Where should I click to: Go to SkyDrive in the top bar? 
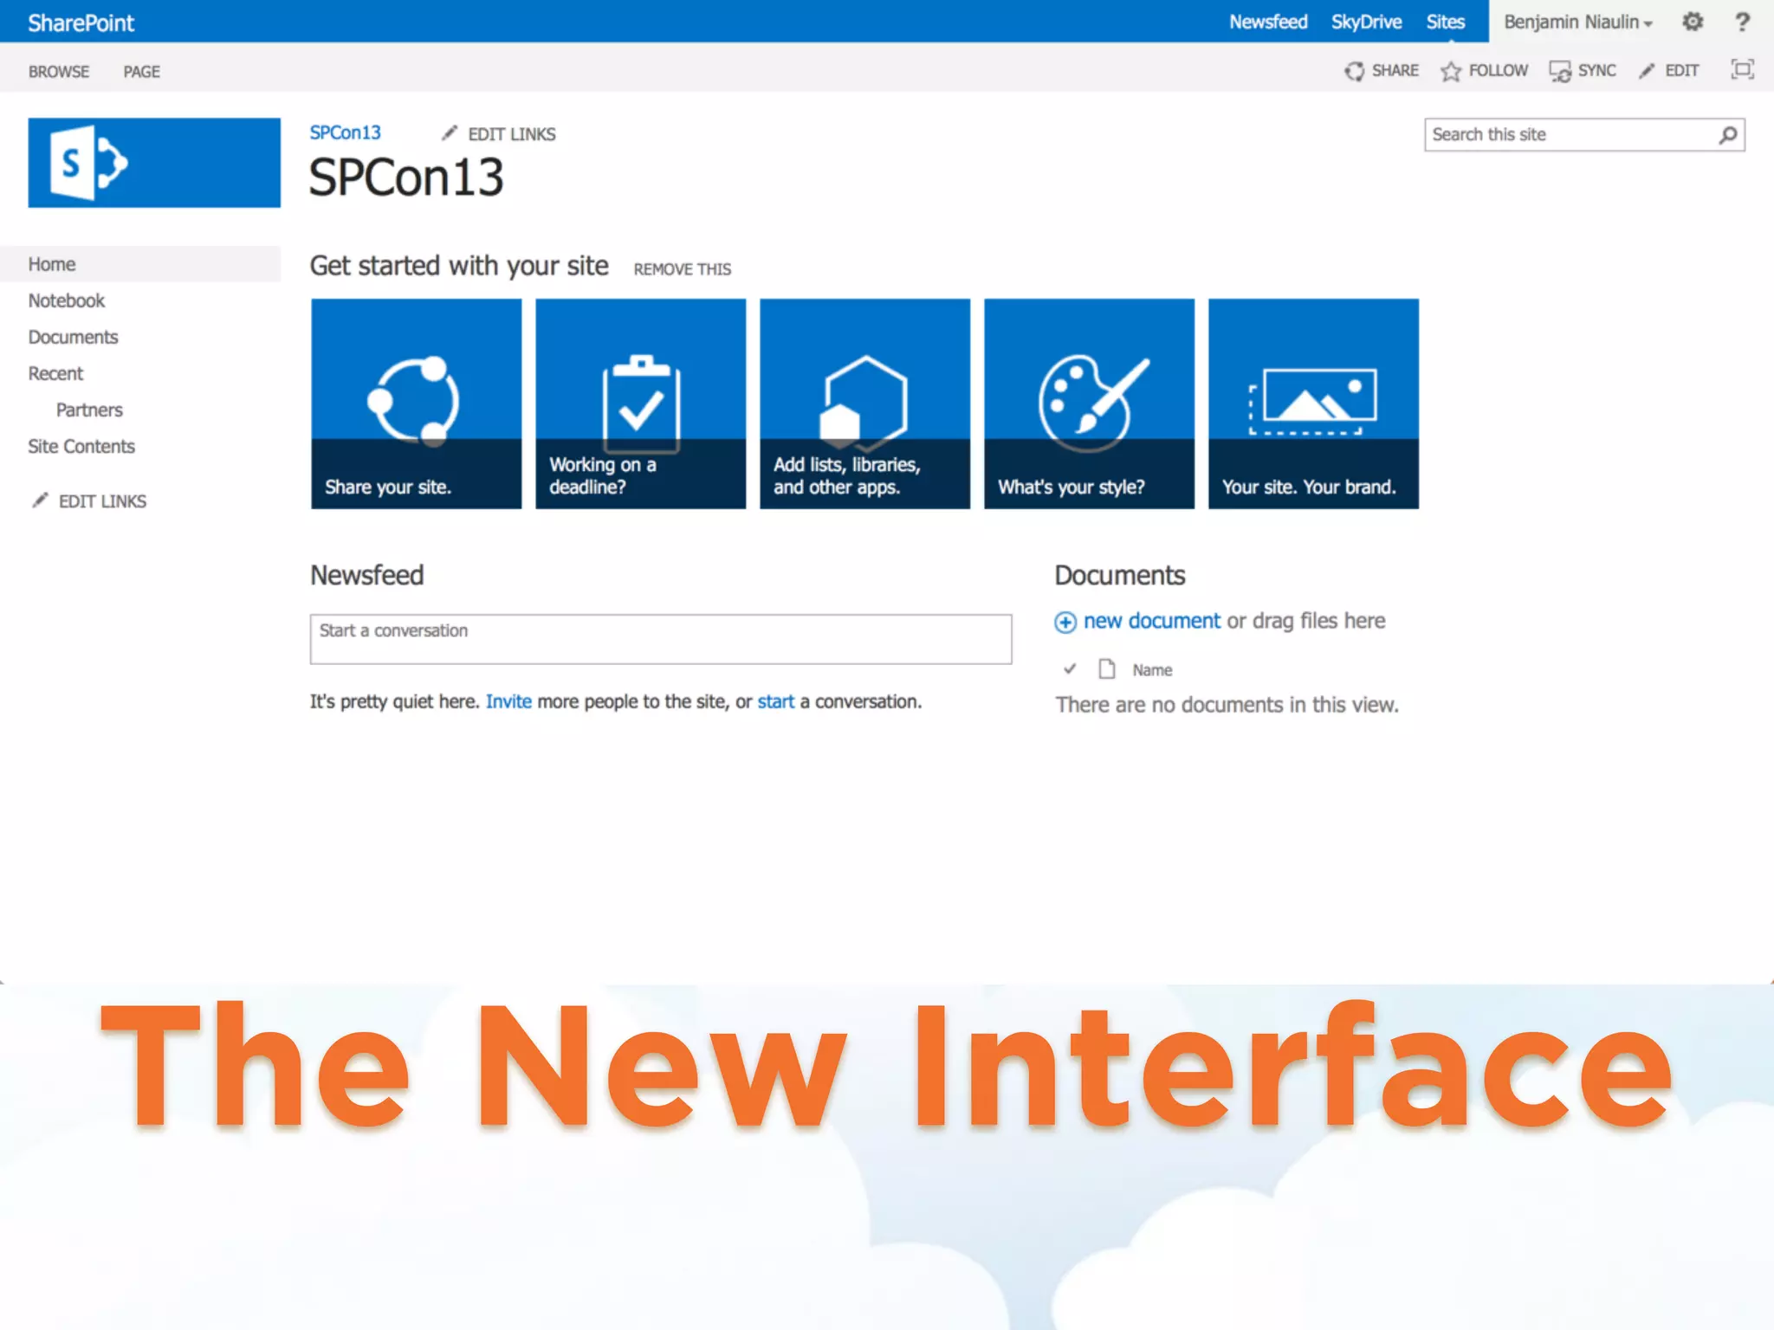(x=1366, y=22)
